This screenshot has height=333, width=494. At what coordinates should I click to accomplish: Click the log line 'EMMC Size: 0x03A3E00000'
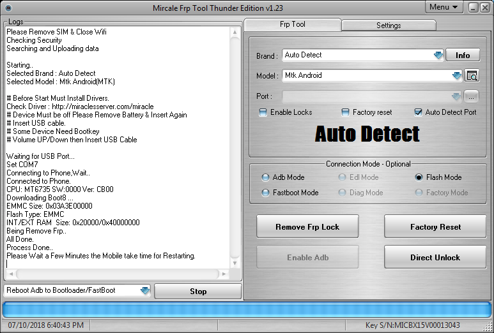[x=49, y=206]
